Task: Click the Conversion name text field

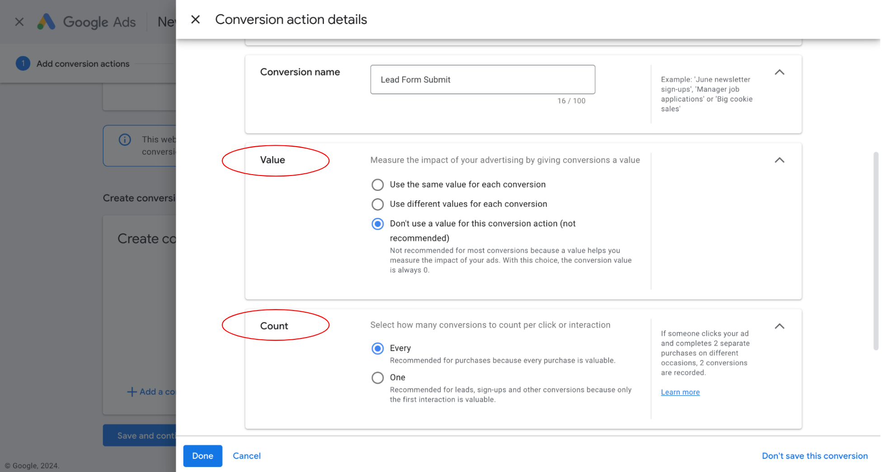Action: tap(482, 80)
